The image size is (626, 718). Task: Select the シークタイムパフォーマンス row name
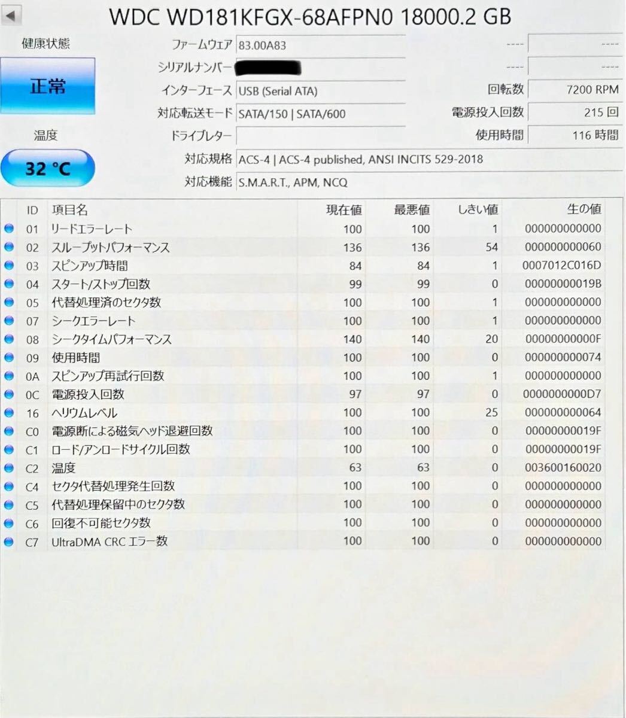(112, 339)
